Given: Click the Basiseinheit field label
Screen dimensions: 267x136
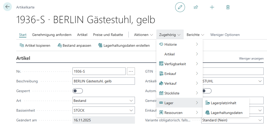Looking at the screenshot, I should click(26, 110).
